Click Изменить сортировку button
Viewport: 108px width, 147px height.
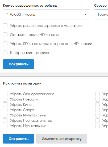(61, 139)
